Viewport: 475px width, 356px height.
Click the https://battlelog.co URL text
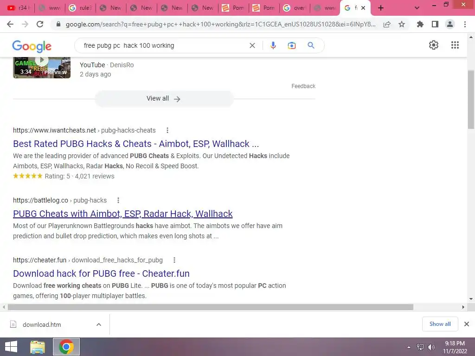[41, 200]
